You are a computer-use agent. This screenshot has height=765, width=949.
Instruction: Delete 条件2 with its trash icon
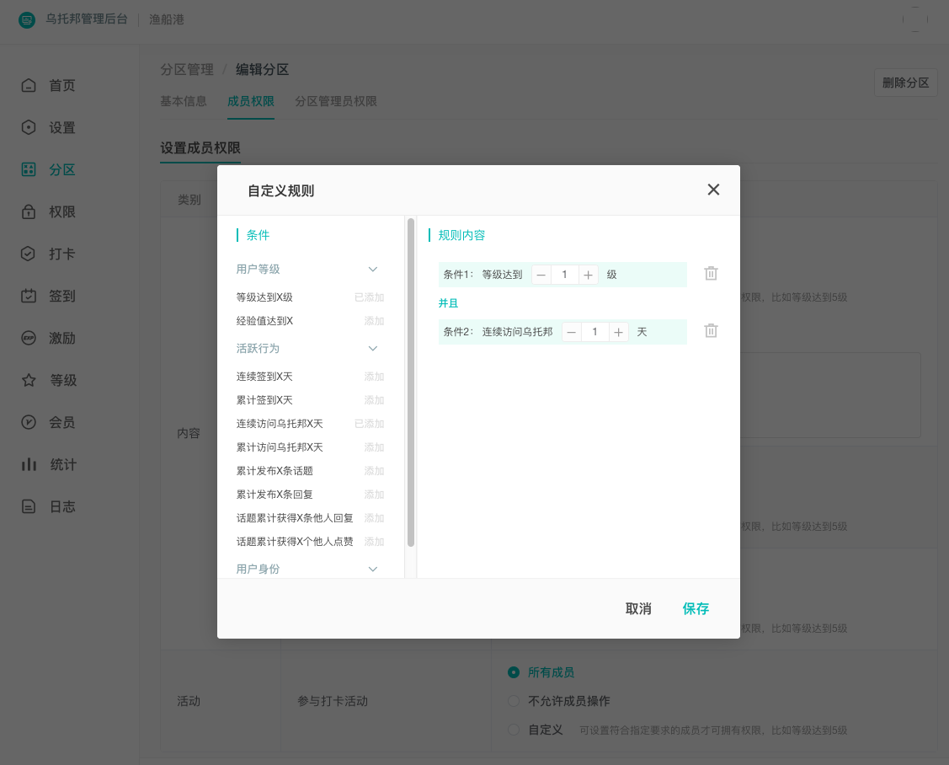click(x=712, y=331)
